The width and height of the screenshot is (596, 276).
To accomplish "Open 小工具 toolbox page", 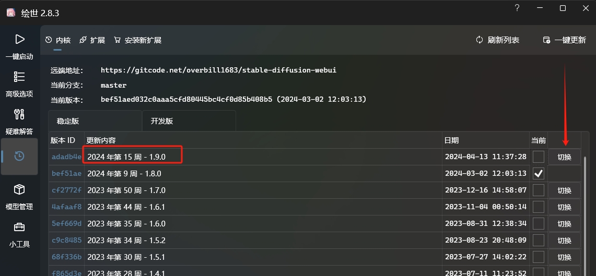I will [x=19, y=235].
